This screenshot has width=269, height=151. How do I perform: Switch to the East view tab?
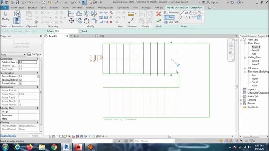tap(76, 36)
